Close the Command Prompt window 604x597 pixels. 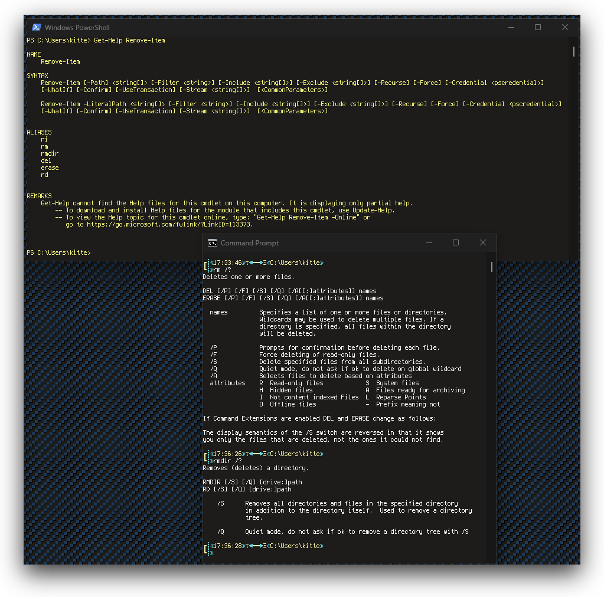click(x=482, y=243)
